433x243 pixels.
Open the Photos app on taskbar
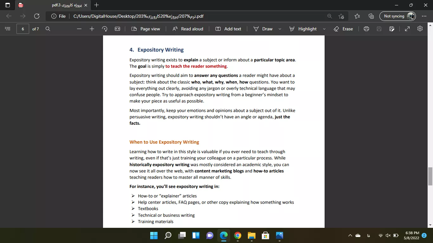click(280, 235)
